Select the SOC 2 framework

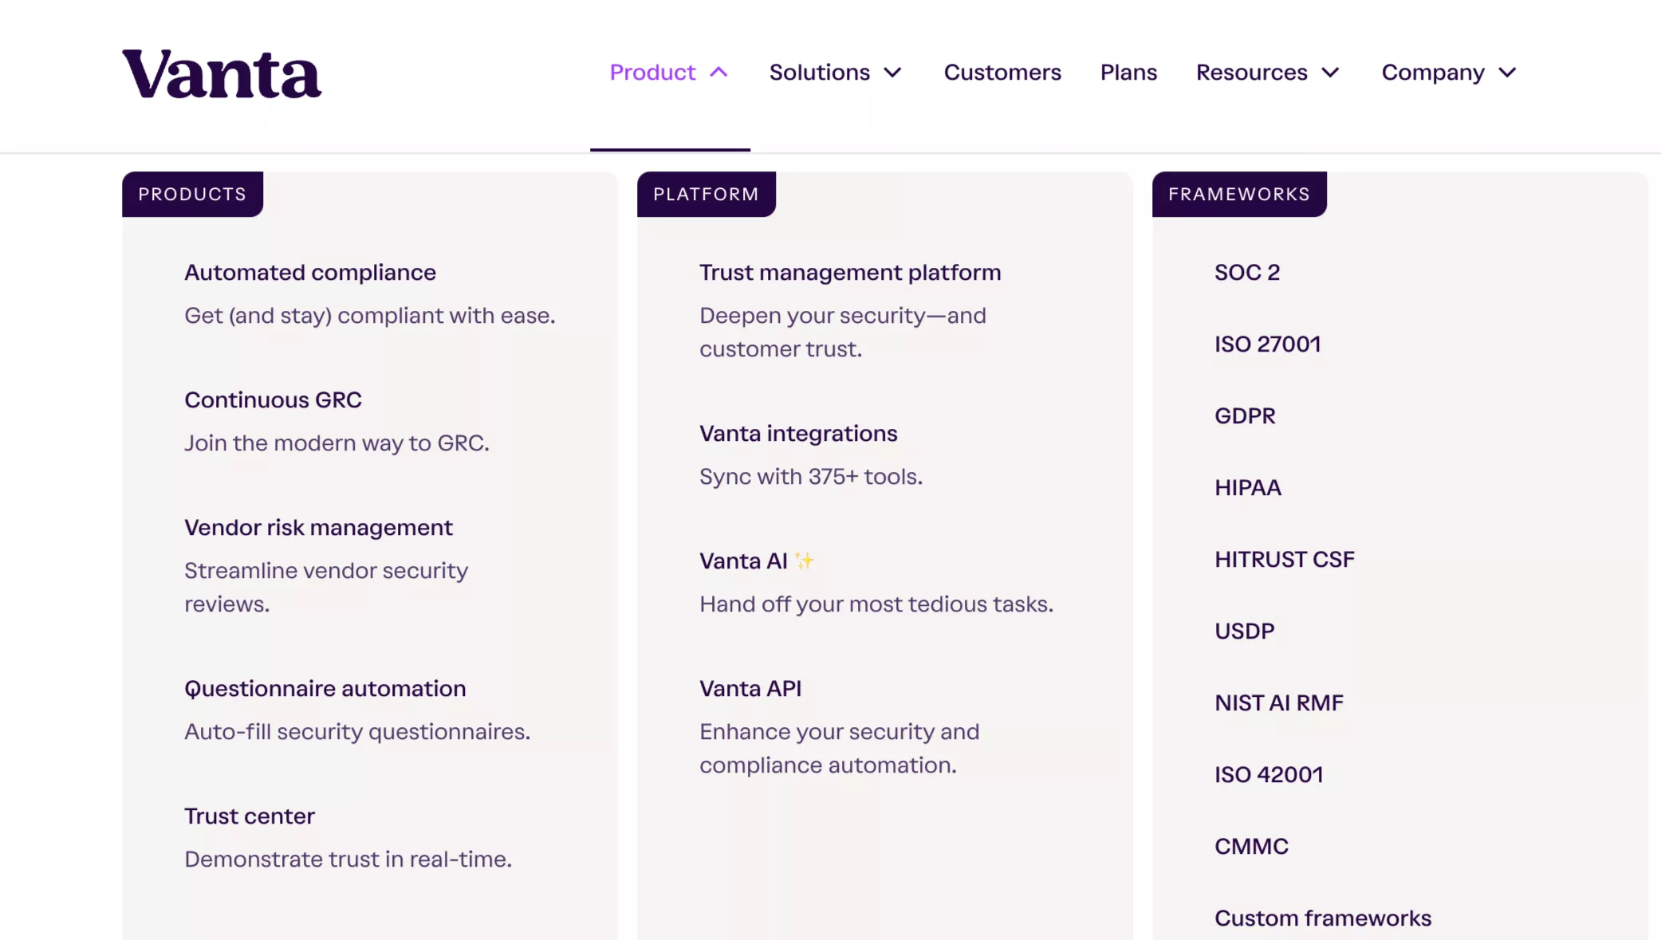point(1247,273)
